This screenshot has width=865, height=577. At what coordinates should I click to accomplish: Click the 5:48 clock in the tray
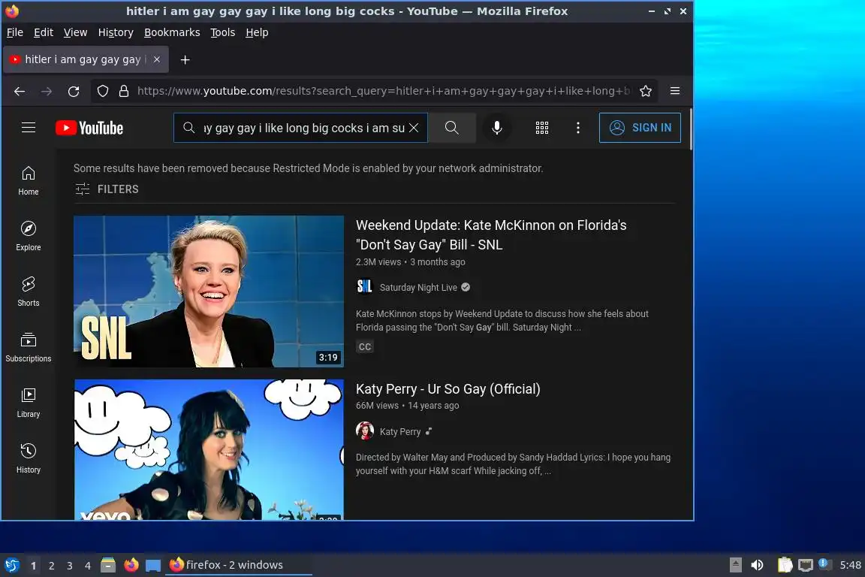850,565
